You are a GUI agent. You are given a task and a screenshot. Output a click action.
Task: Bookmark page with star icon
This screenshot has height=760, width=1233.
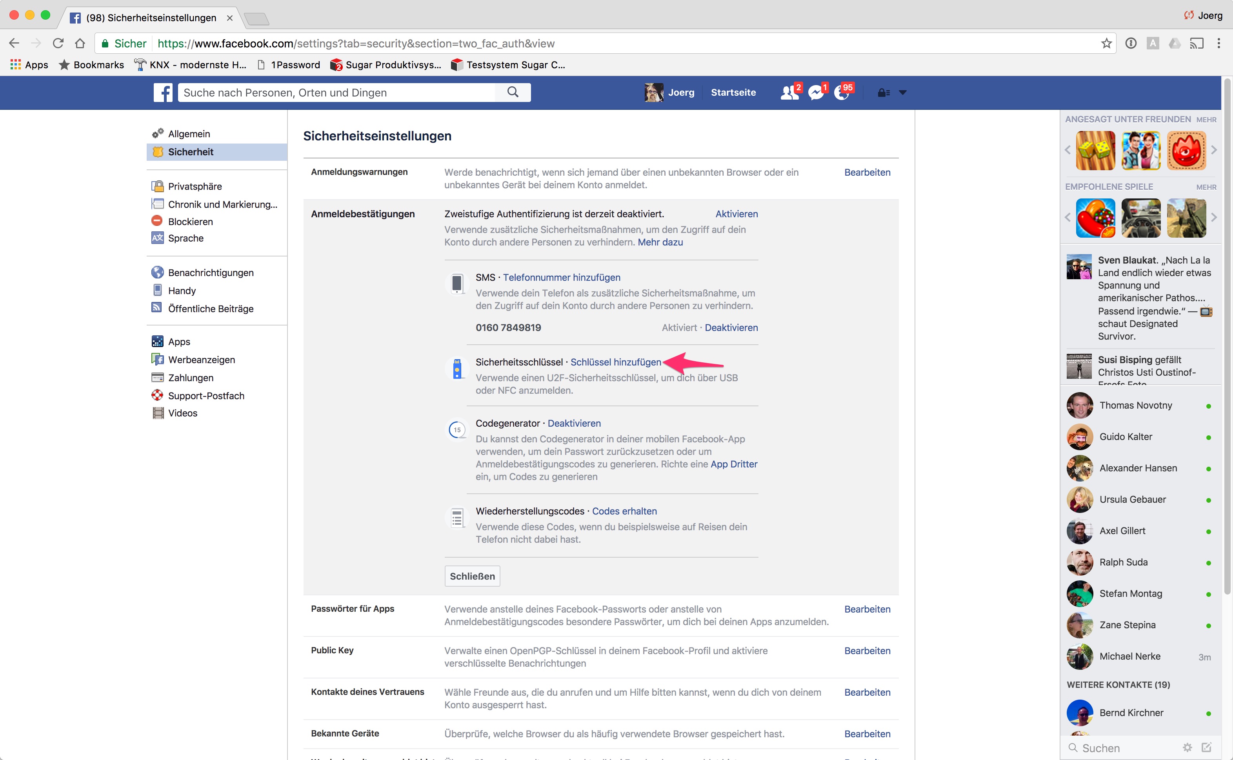click(1106, 44)
